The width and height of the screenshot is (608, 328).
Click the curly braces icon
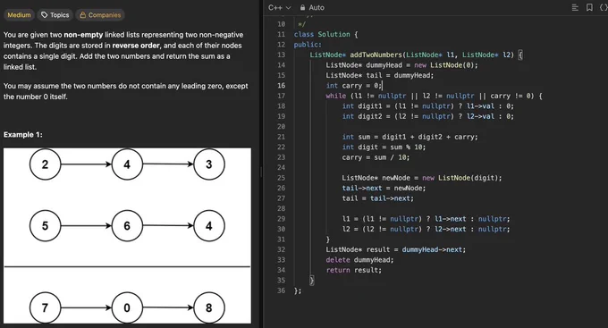tap(604, 7)
